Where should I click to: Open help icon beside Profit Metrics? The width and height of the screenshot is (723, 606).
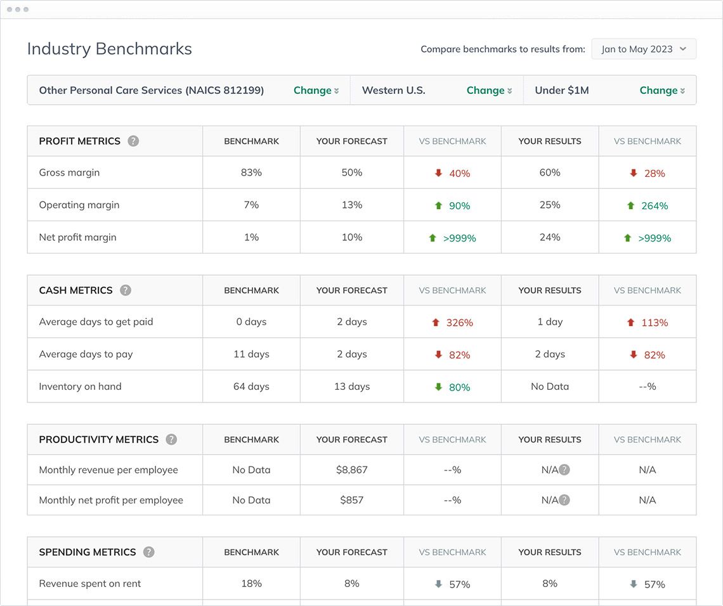133,141
